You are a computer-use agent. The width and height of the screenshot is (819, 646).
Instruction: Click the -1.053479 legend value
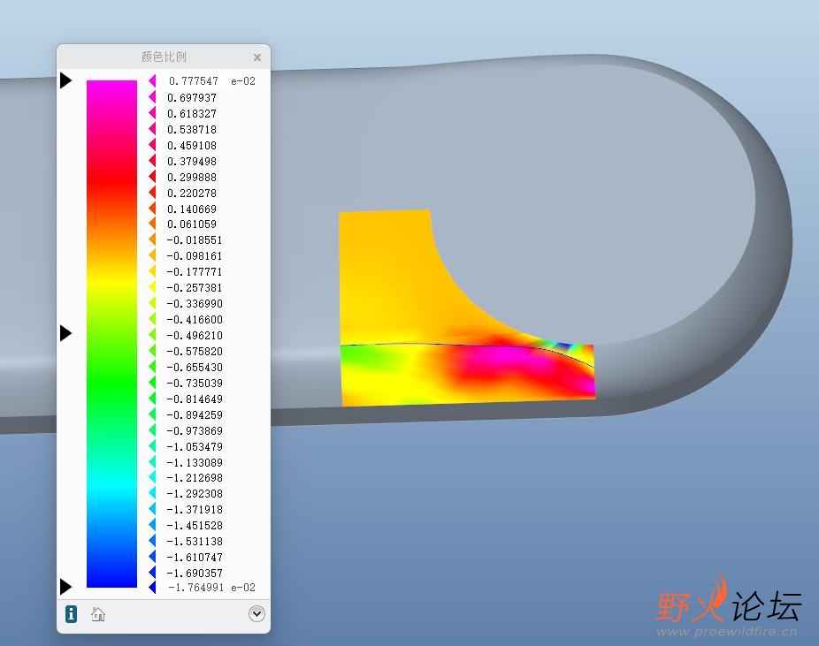(x=195, y=446)
